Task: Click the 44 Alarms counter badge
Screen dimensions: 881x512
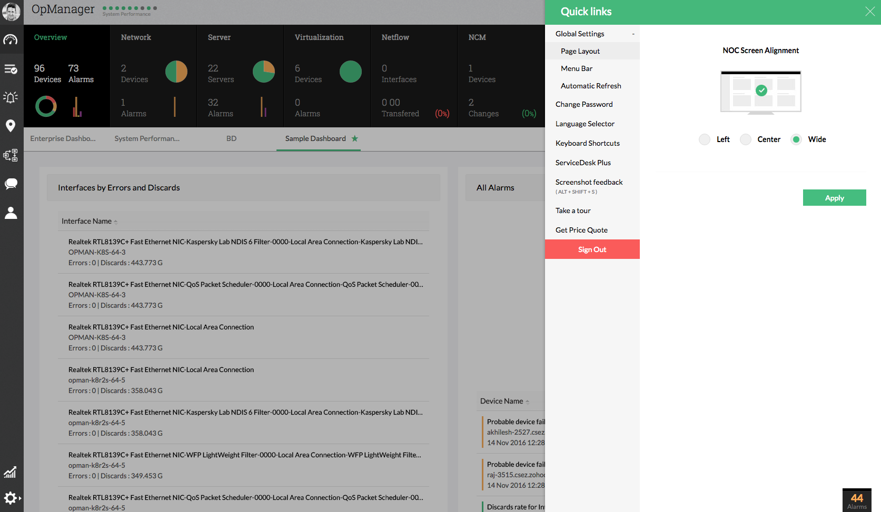Action: click(x=857, y=500)
